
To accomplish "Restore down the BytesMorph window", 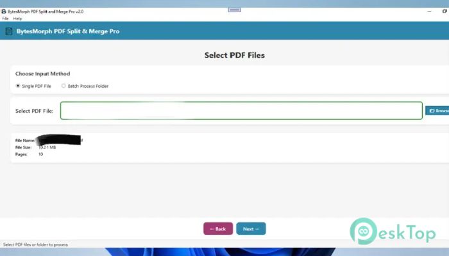I will click(445, 12).
